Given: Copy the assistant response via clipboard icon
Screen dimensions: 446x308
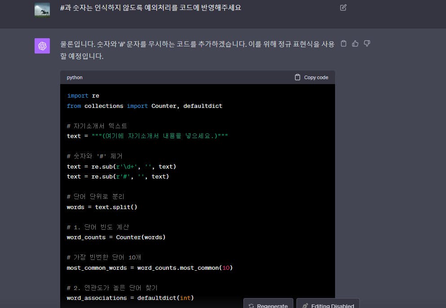Looking at the screenshot, I should [x=344, y=44].
